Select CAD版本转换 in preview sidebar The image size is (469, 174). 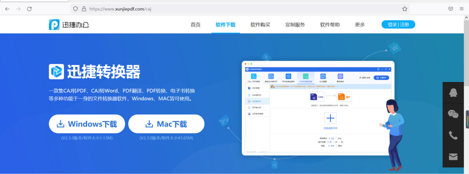coord(257,114)
